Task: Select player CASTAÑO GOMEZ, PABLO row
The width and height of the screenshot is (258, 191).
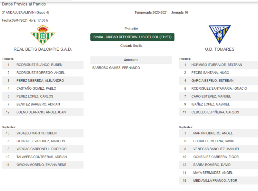Action: (43, 89)
